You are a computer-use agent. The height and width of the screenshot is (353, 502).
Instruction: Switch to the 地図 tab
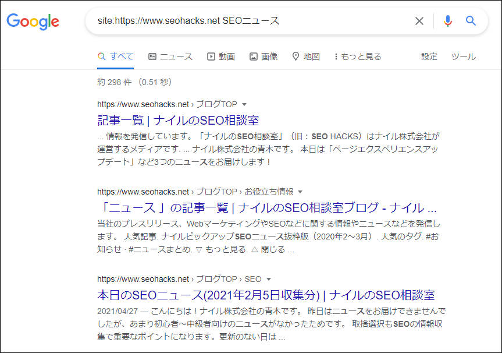[306, 57]
